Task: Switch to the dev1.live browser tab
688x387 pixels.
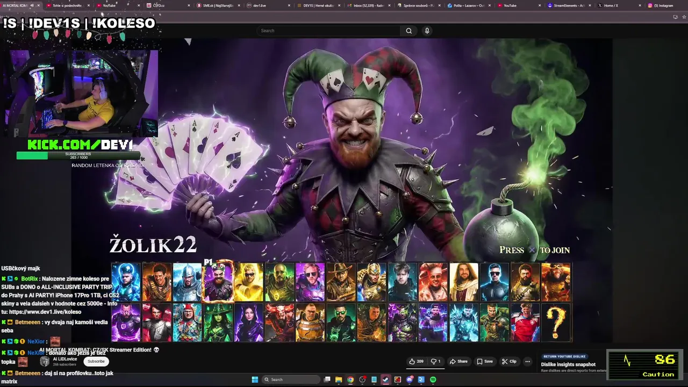Action: pos(268,5)
